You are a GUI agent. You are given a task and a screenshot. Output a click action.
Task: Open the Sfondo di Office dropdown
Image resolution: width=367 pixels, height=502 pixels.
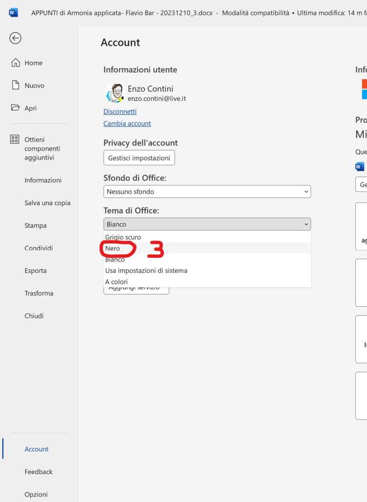(x=207, y=191)
